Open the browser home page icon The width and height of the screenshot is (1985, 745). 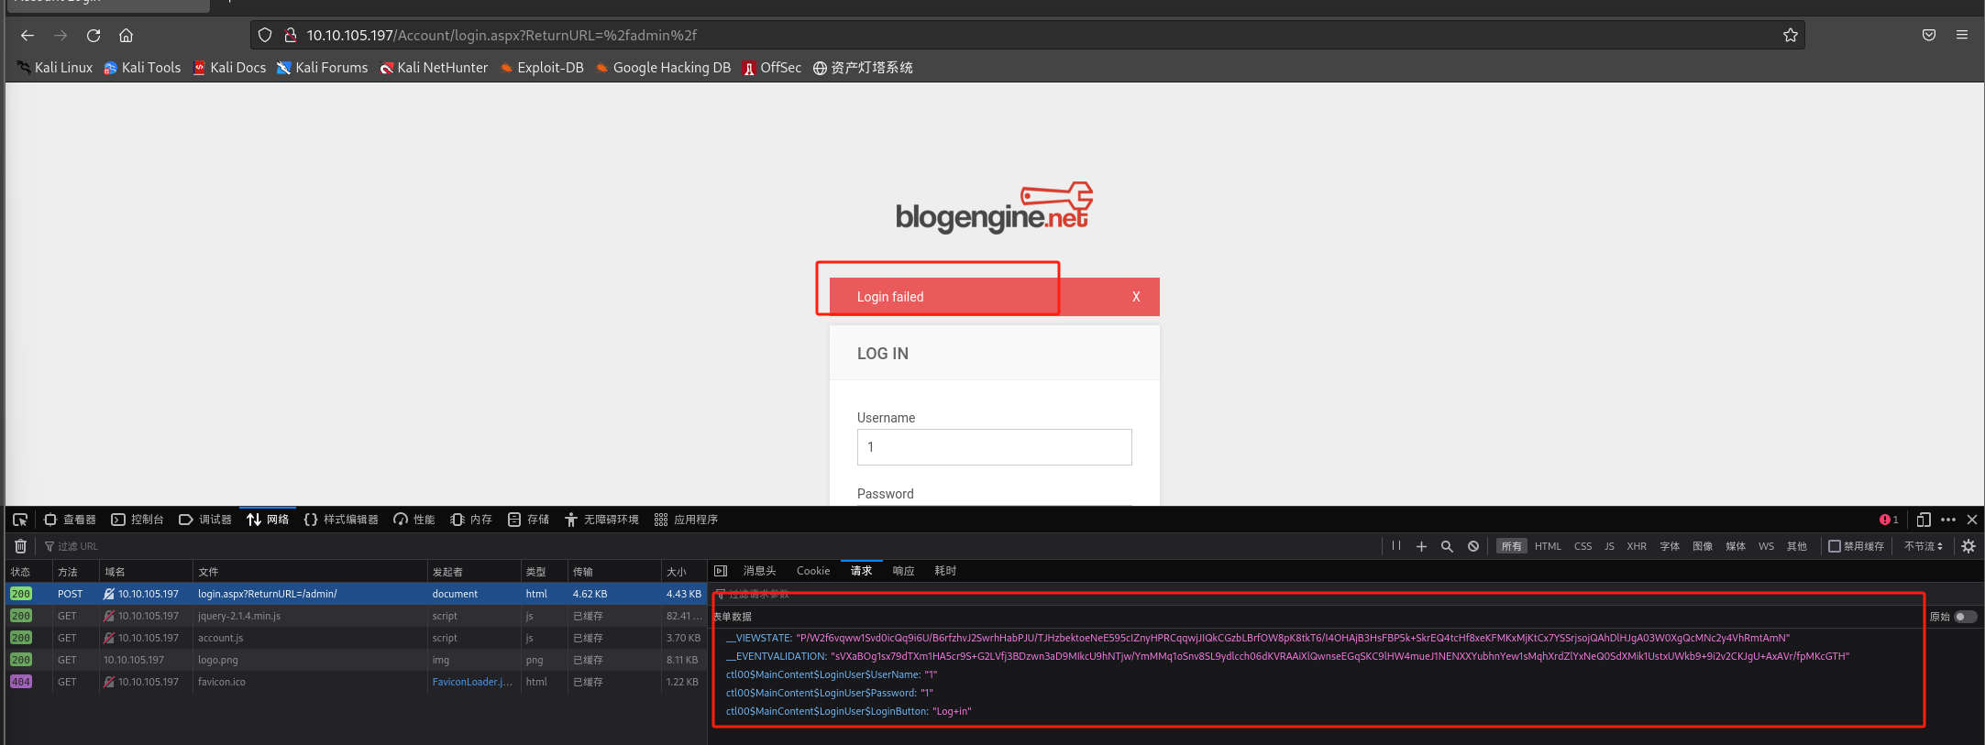[x=126, y=36]
